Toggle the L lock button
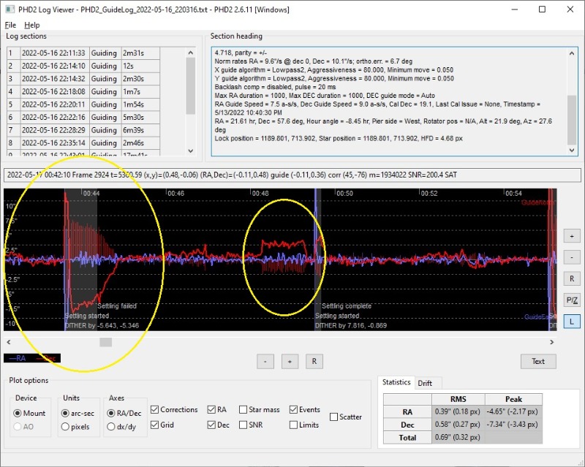This screenshot has width=585, height=467. pos(572,321)
